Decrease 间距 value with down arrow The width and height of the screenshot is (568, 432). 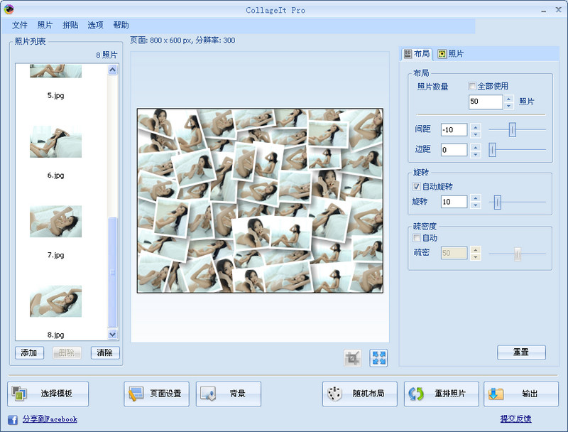[476, 134]
